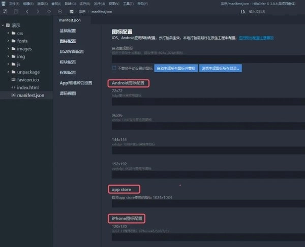Collapse the 演示 project root

click(x=5, y=25)
